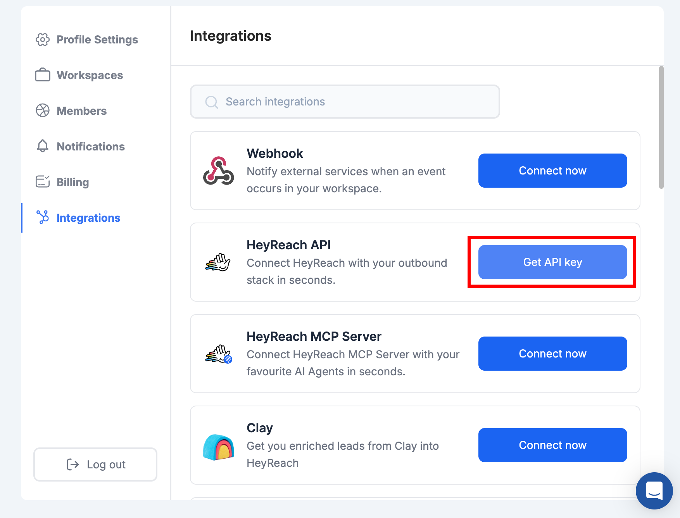Click the Workspaces briefcase icon
This screenshot has width=680, height=518.
43,75
